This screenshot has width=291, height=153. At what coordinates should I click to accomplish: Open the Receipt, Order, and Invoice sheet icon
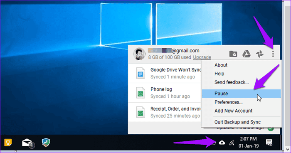pyautogui.click(x=141, y=112)
